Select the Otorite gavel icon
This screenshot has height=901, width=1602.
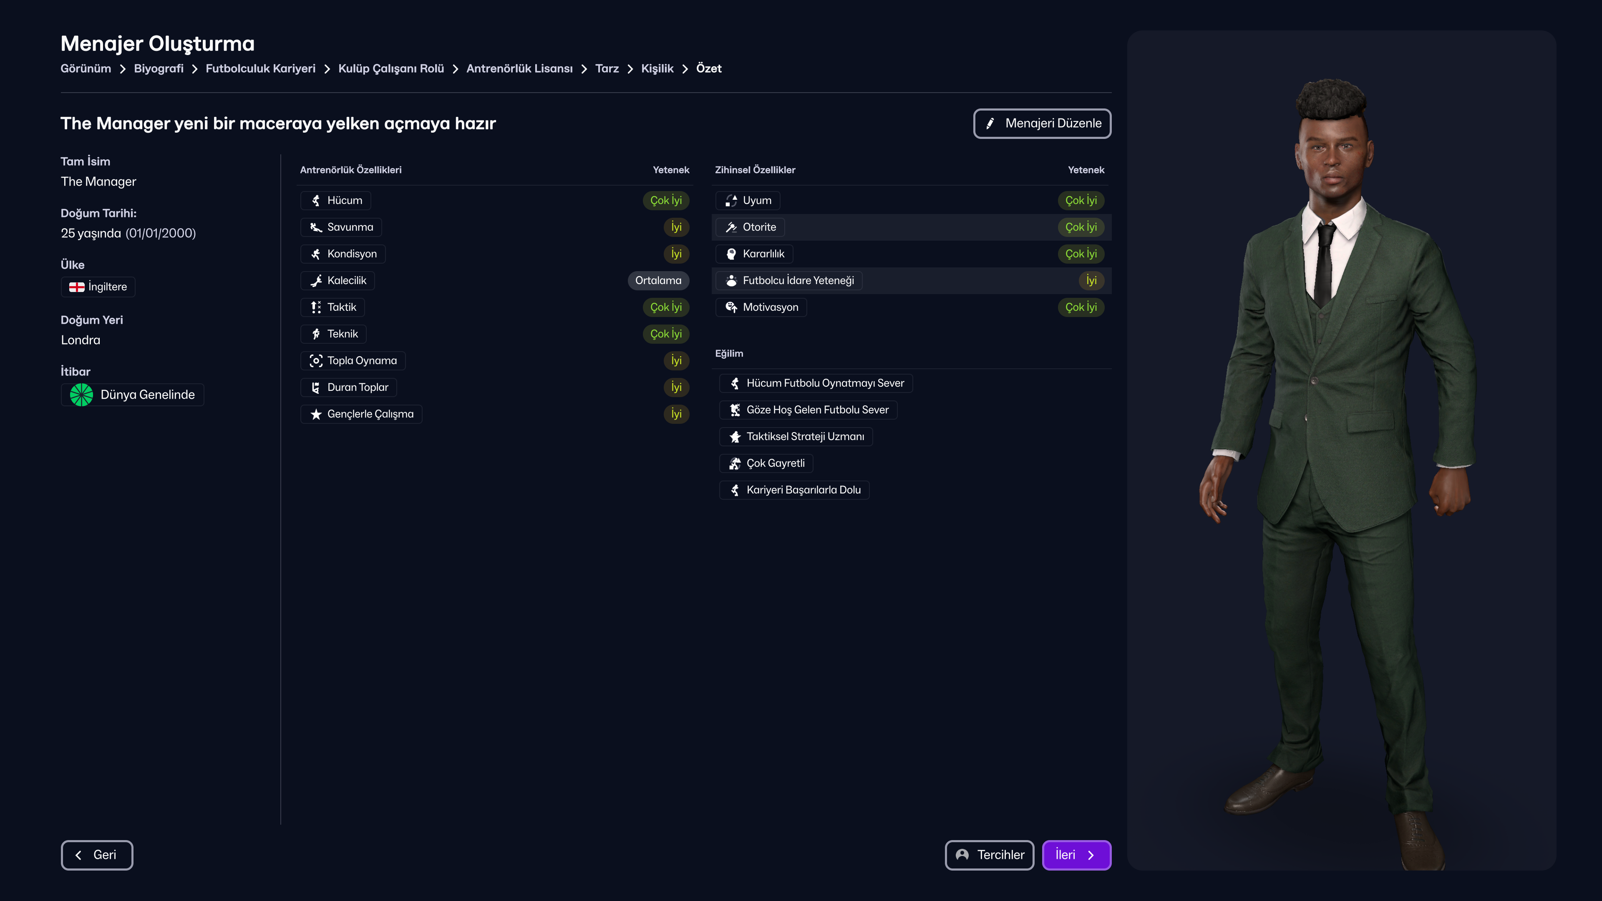pos(731,227)
